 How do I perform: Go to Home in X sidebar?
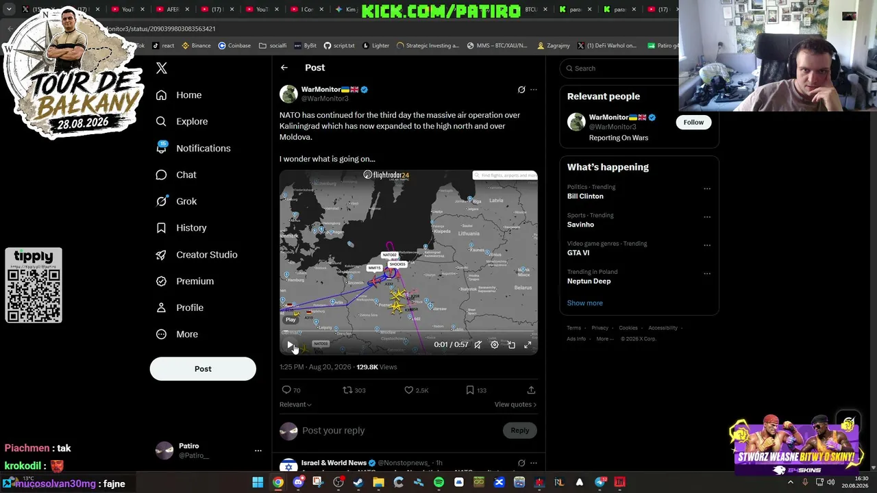(179, 95)
